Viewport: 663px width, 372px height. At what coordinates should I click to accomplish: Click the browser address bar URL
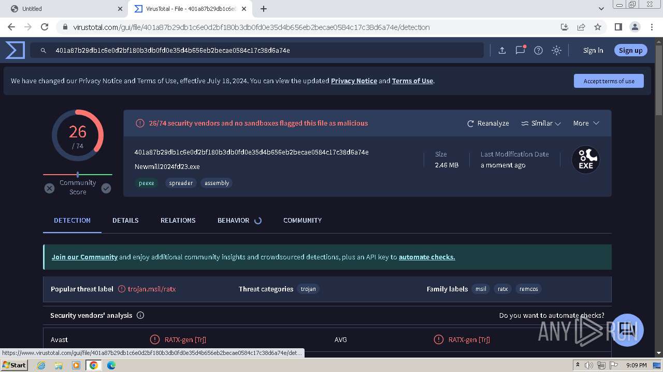251,27
